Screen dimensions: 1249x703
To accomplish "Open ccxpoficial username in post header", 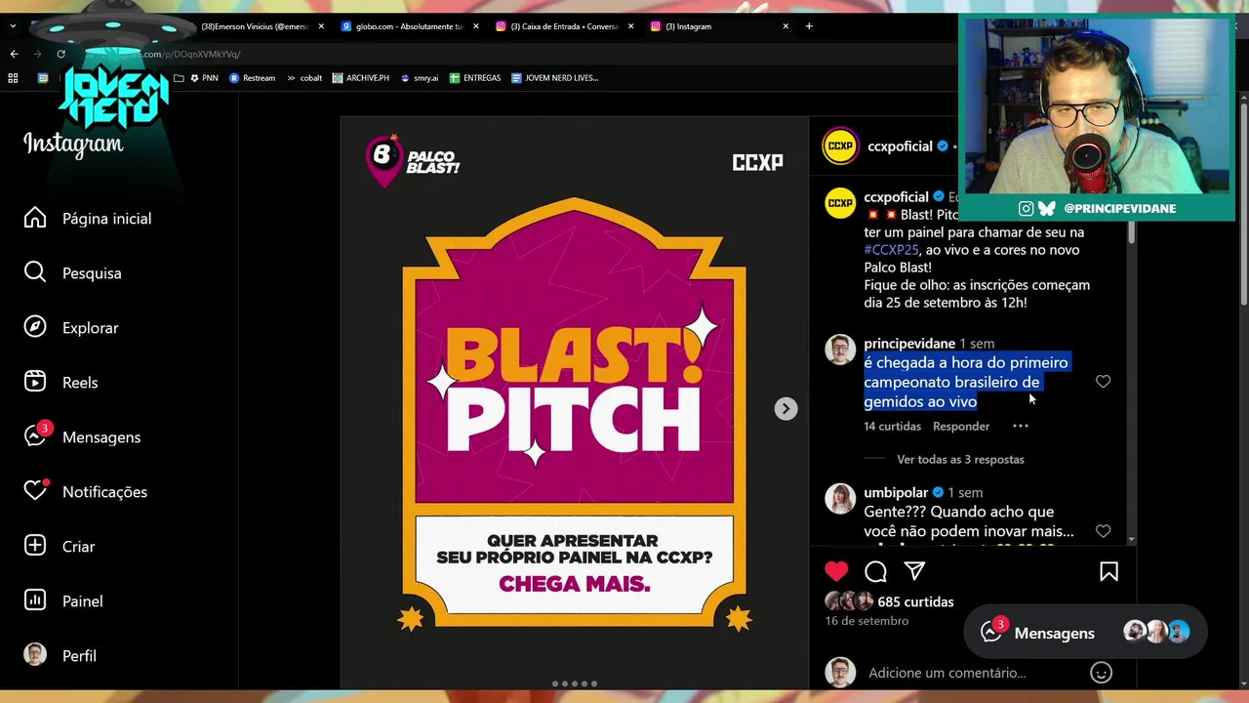I will (x=900, y=146).
